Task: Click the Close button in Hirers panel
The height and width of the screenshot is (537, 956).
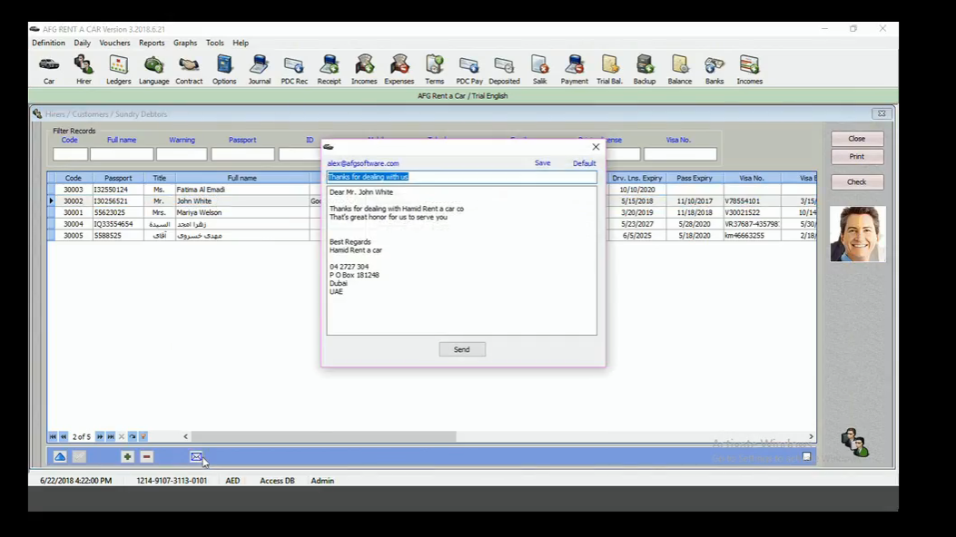Action: (x=857, y=139)
